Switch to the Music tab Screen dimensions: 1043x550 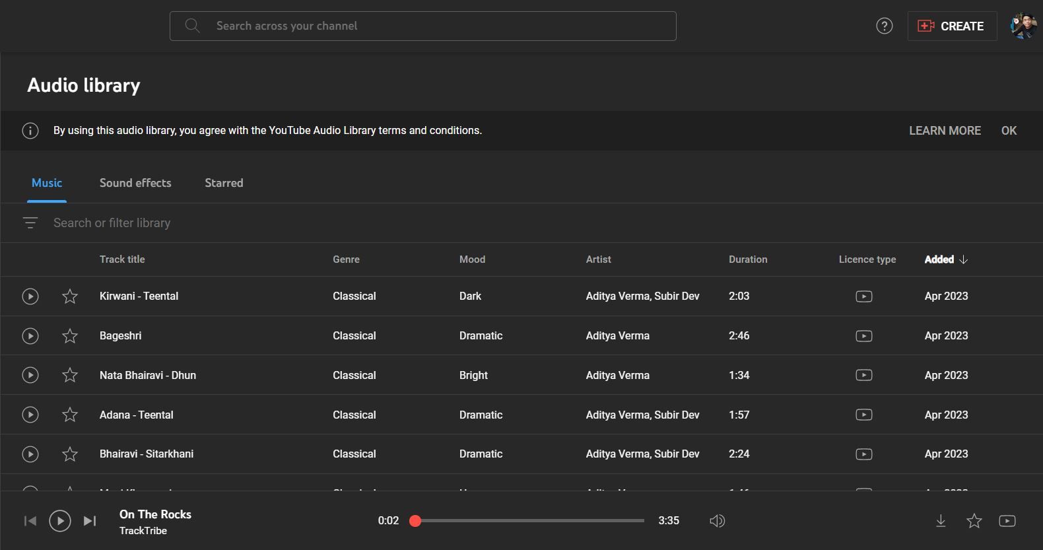click(47, 183)
